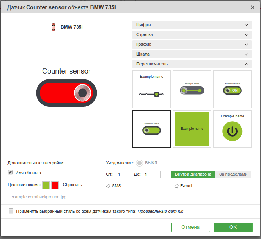Select the slider-track switch style thumbnail

(x=152, y=89)
